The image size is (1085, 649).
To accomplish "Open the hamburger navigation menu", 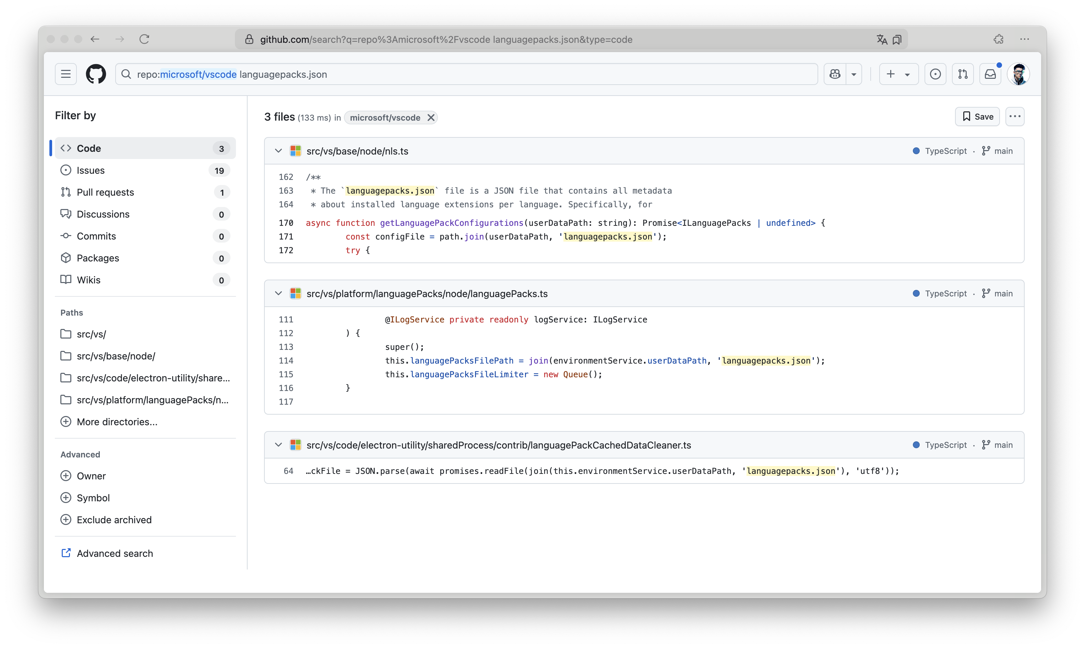I will click(x=65, y=74).
